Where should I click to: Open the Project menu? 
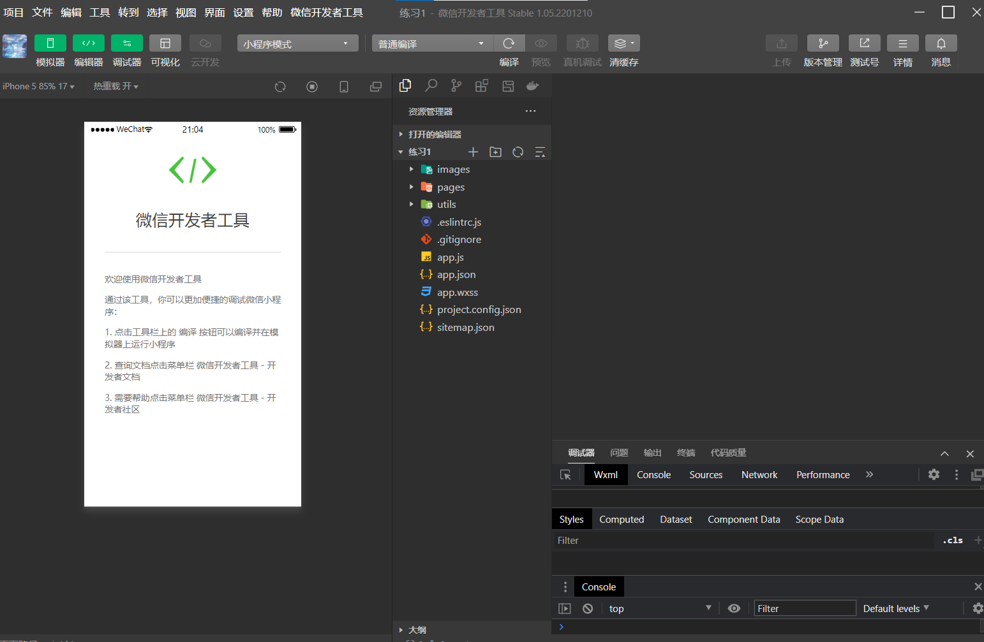pos(13,13)
